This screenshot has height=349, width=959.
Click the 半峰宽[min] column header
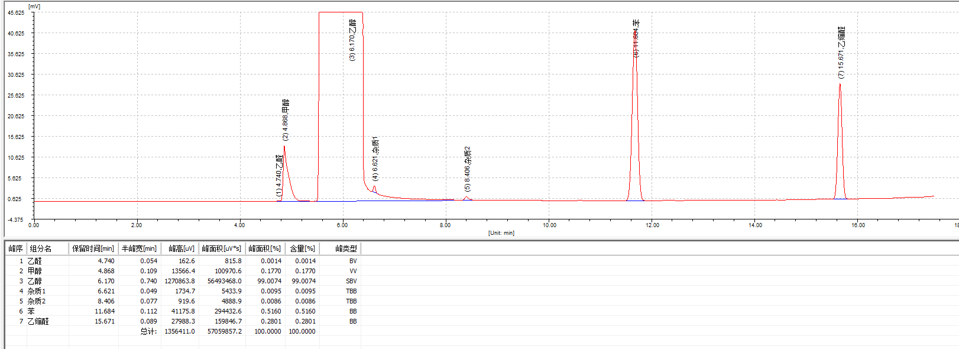pos(139,248)
